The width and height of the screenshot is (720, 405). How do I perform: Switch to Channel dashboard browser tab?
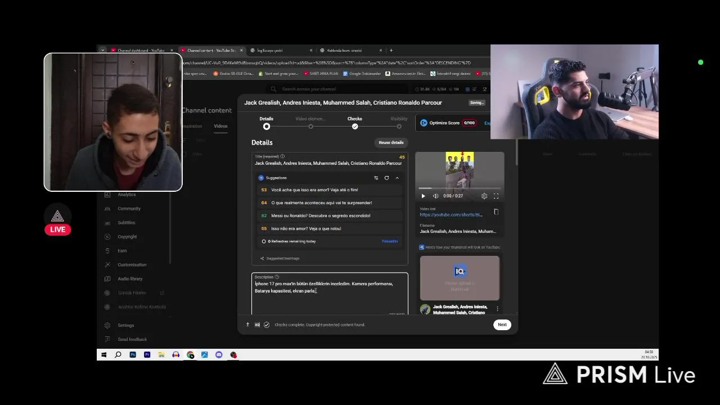(141, 50)
